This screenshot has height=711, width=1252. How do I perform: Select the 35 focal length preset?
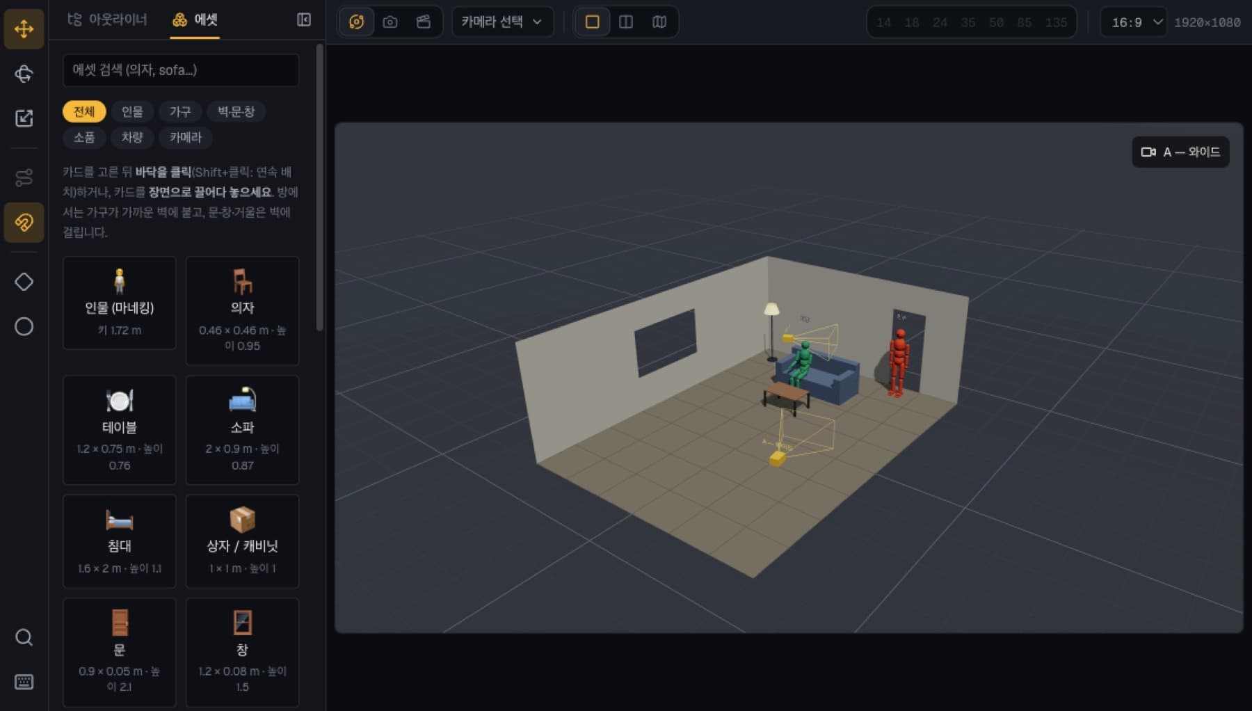968,22
